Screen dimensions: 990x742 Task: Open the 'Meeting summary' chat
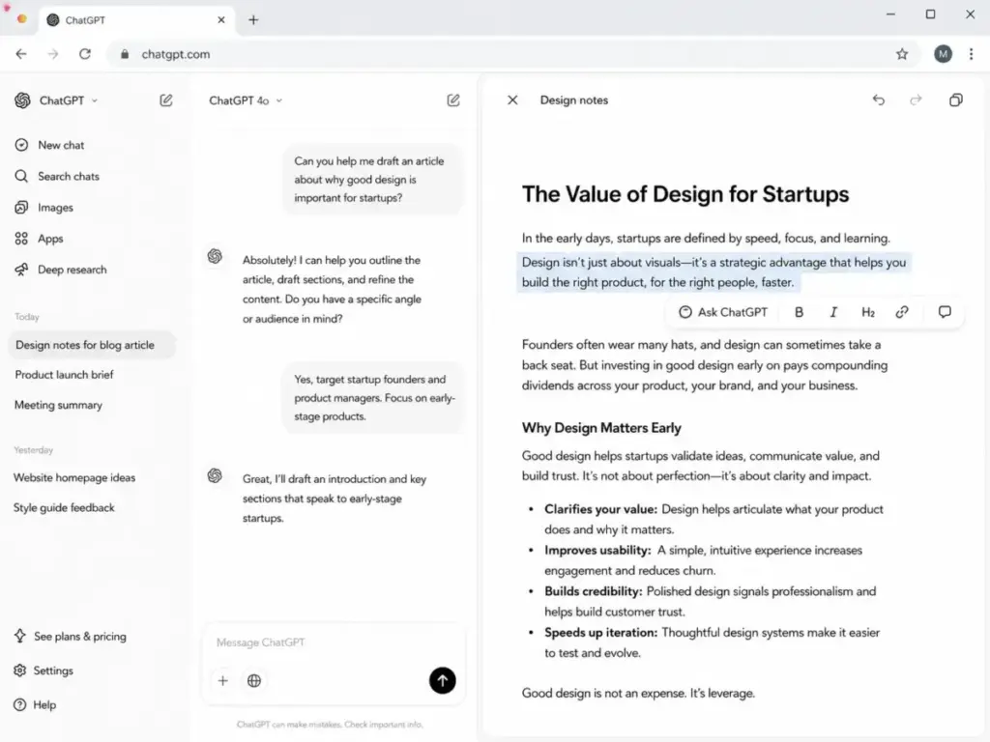pos(58,405)
